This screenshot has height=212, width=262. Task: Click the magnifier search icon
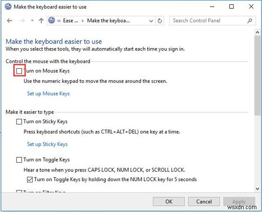pos(250,21)
